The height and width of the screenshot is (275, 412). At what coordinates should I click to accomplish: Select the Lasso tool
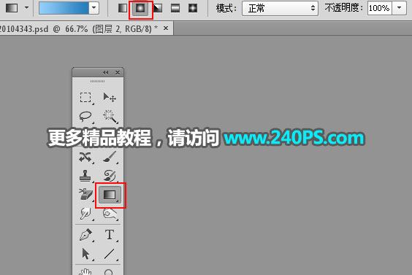(x=85, y=116)
